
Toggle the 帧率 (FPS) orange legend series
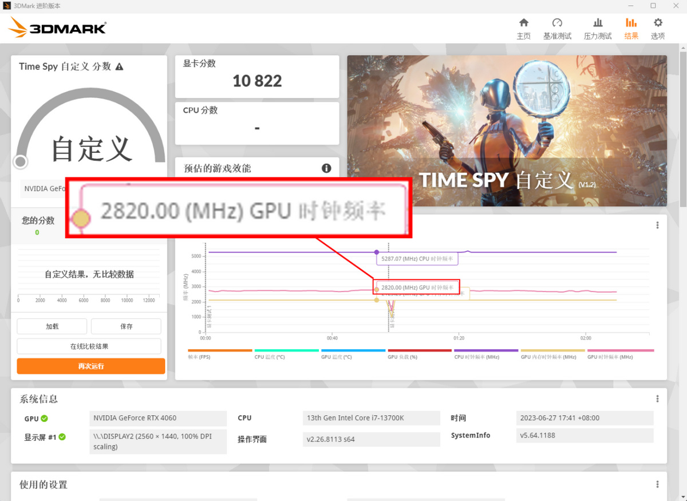tap(220, 354)
